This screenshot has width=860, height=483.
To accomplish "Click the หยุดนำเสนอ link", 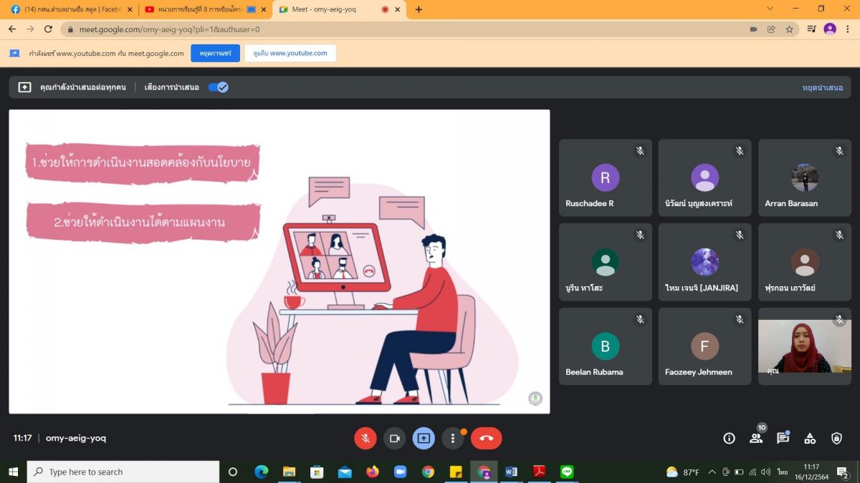I will [822, 87].
